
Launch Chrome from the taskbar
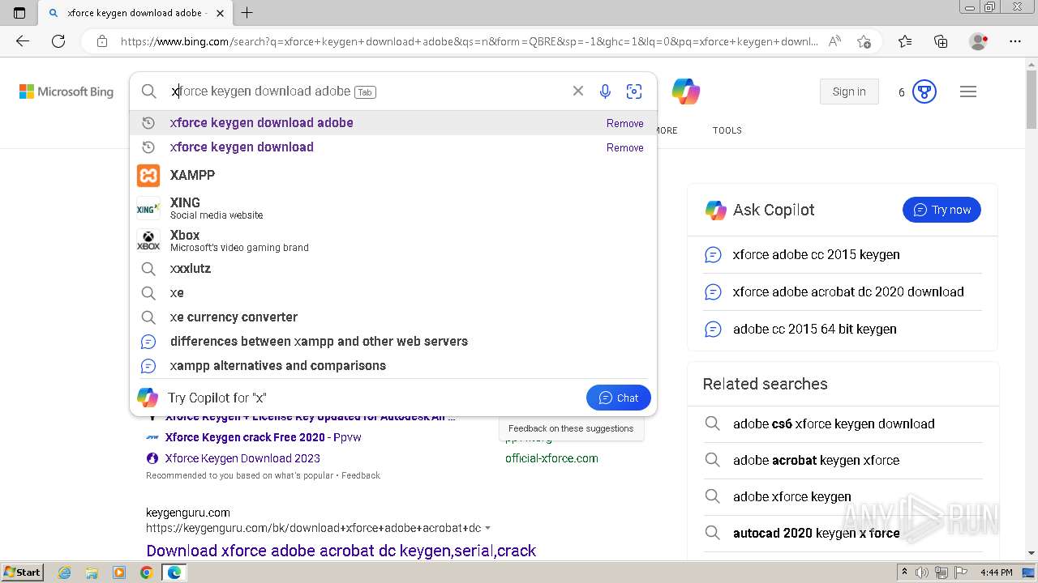pyautogui.click(x=146, y=572)
